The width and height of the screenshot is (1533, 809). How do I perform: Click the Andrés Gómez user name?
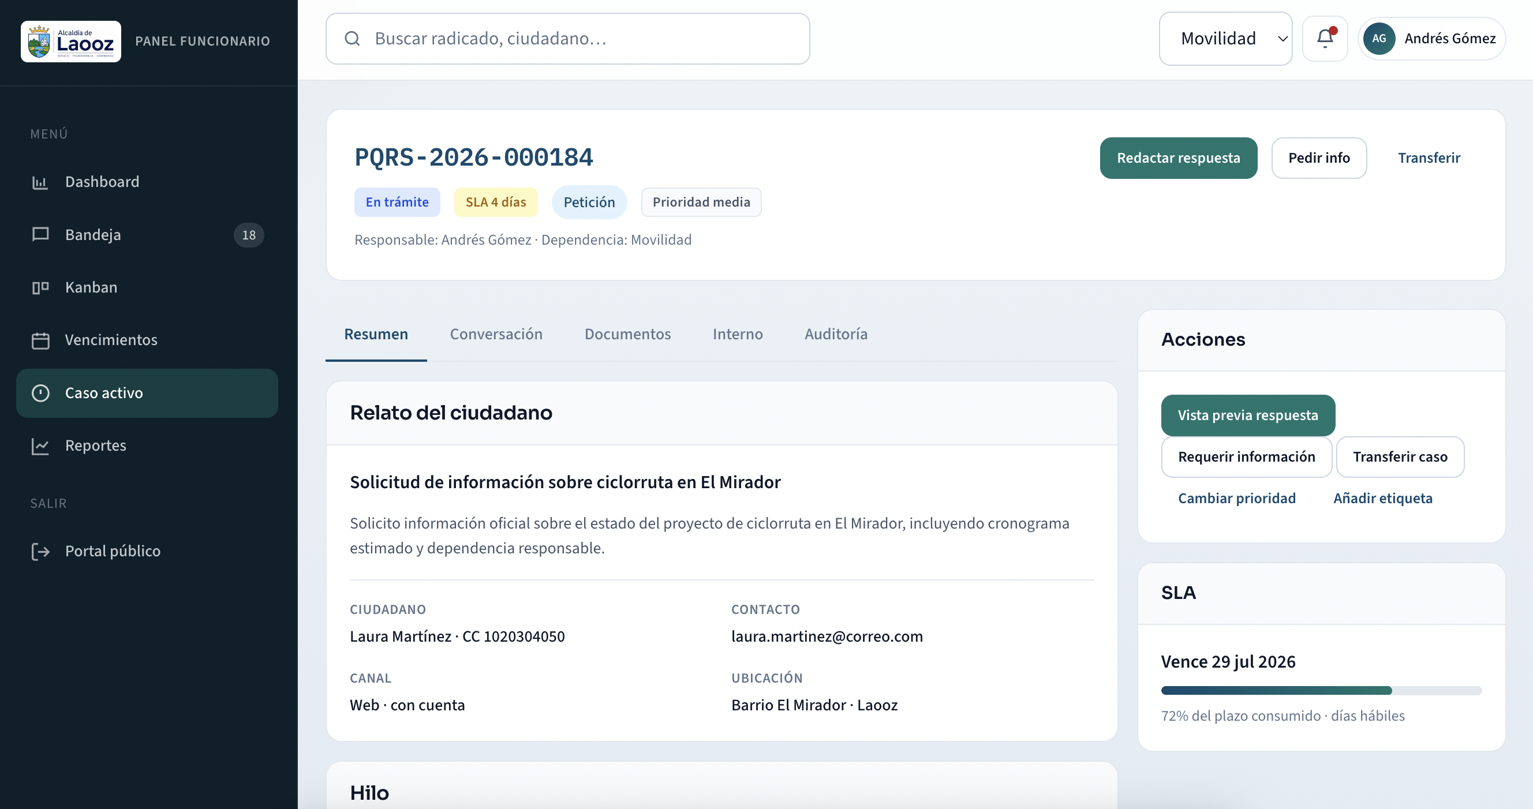point(1450,39)
